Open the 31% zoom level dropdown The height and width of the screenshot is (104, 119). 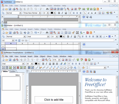coord(59,60)
